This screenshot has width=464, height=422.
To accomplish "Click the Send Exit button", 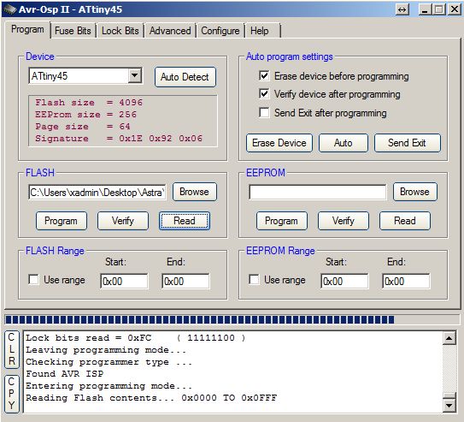I will pyautogui.click(x=408, y=143).
